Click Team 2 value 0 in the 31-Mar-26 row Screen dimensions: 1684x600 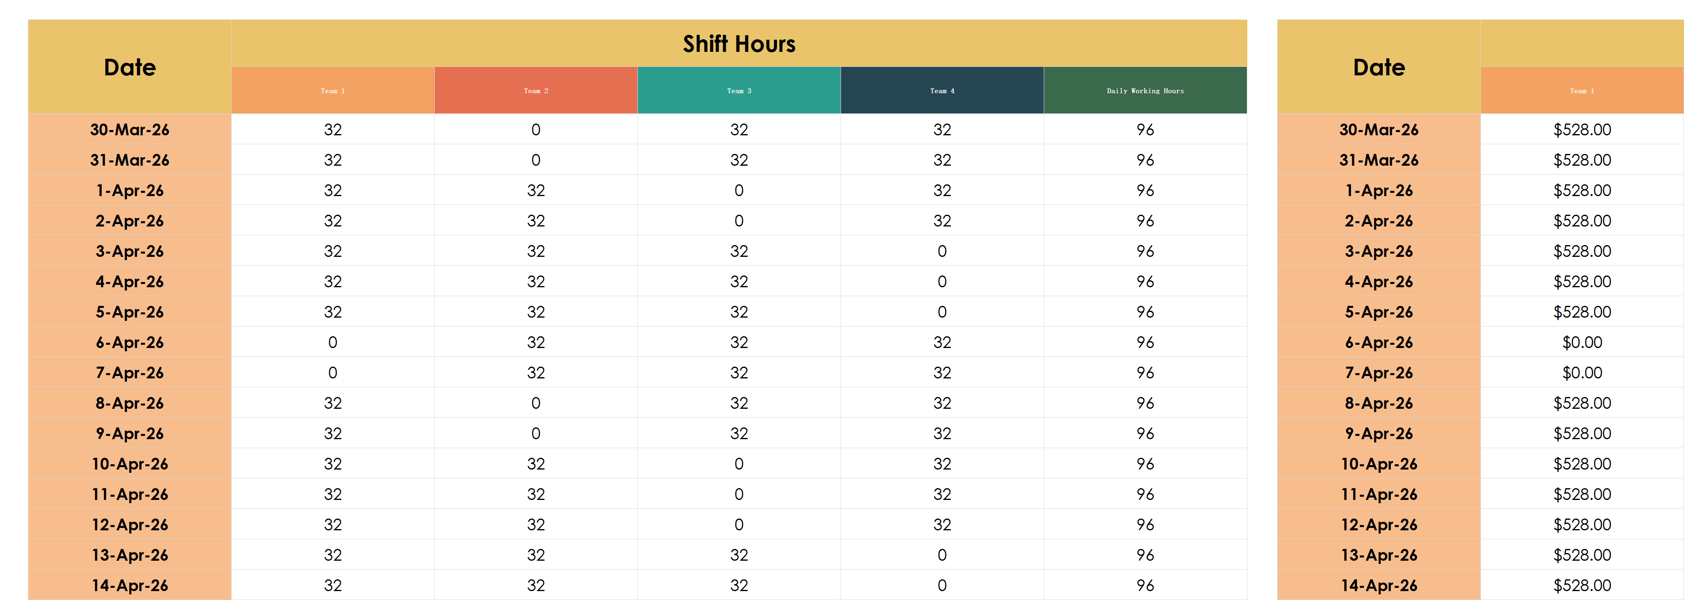click(536, 160)
